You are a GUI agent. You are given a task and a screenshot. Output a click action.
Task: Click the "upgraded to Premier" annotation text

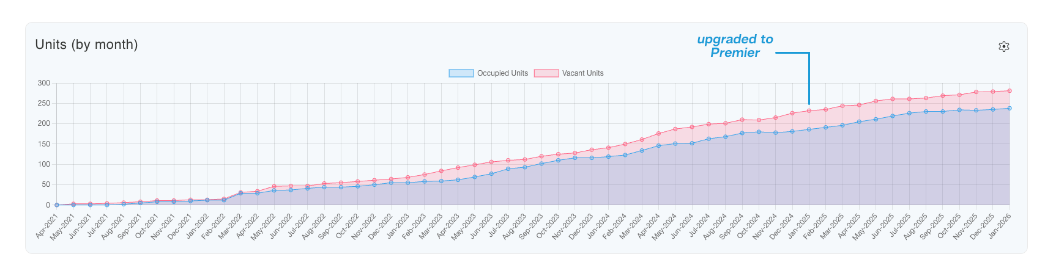point(735,46)
